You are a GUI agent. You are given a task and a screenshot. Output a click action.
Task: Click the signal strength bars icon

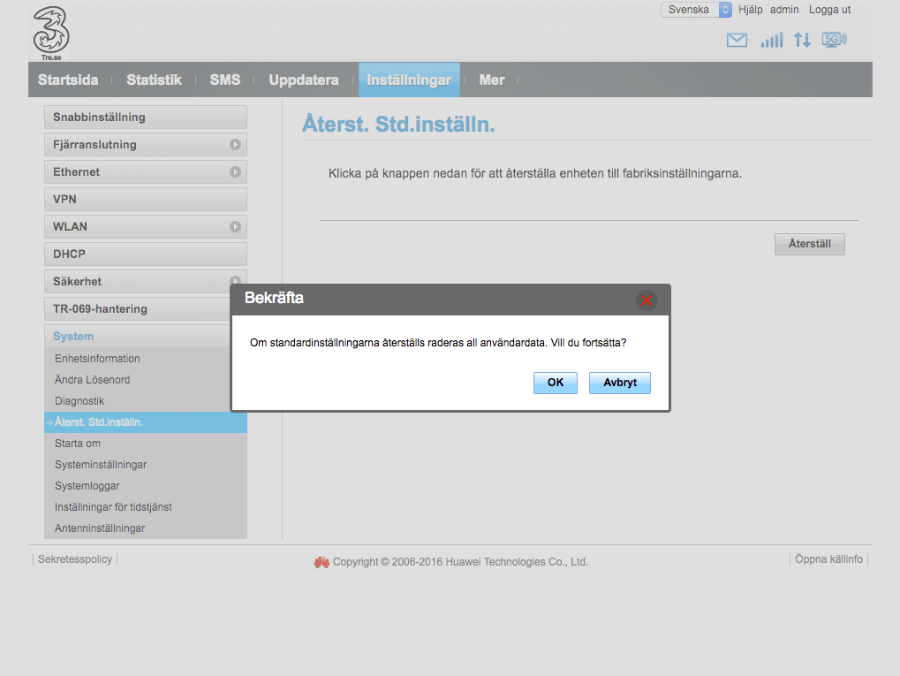pos(771,40)
